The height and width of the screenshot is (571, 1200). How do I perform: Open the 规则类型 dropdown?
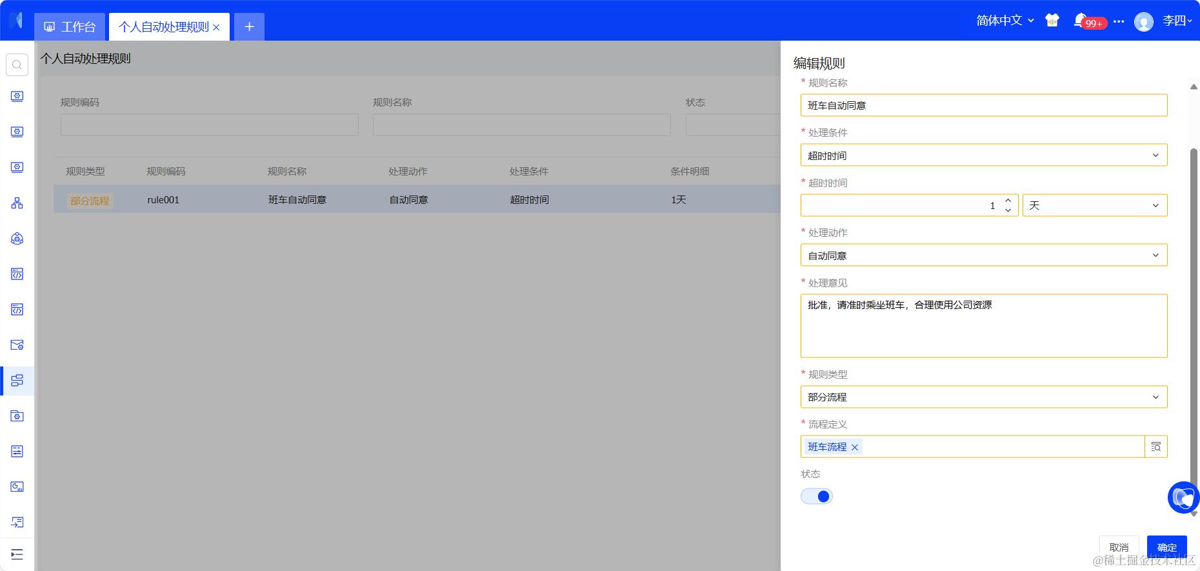984,397
